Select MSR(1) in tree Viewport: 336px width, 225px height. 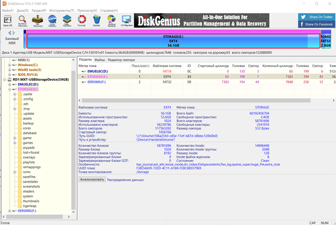tap(23, 60)
